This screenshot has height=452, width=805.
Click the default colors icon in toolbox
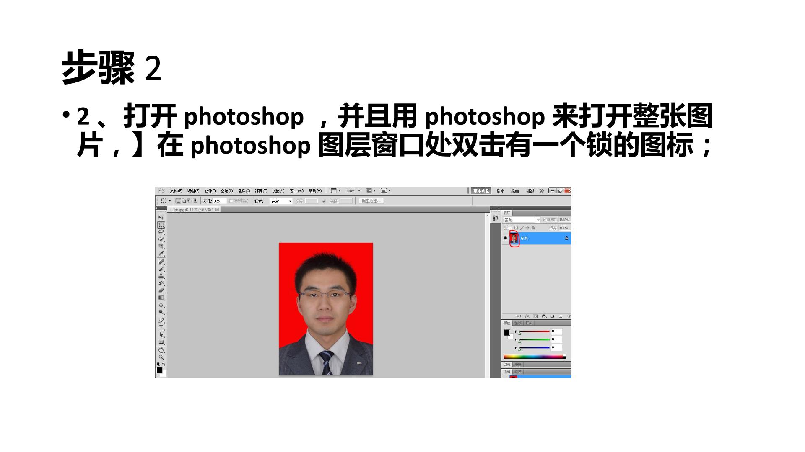pyautogui.click(x=158, y=364)
